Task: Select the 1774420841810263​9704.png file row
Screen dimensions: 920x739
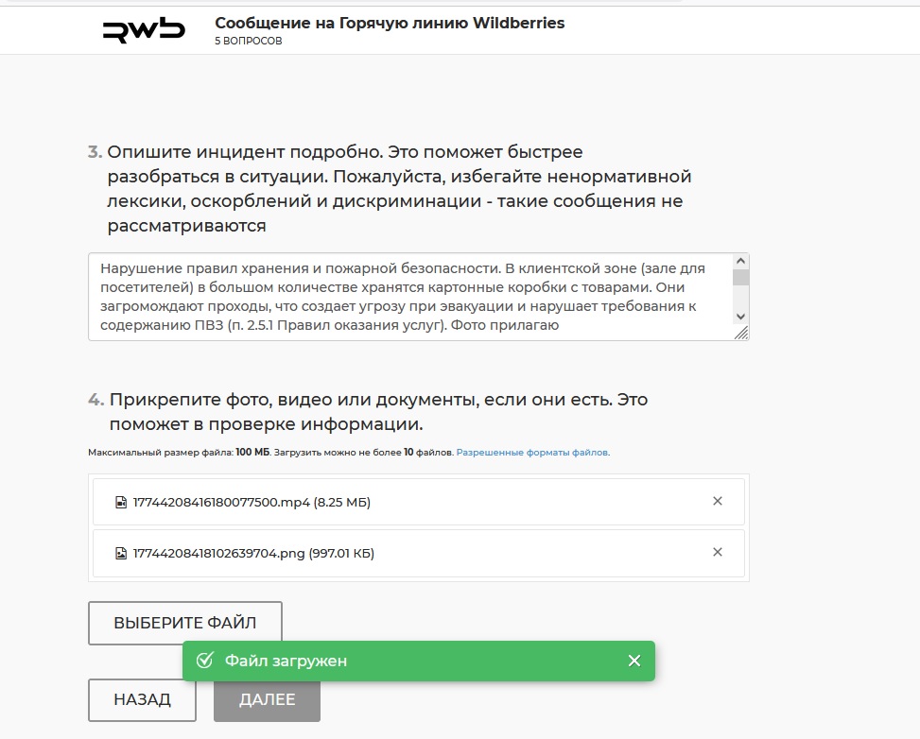Action: click(x=418, y=553)
